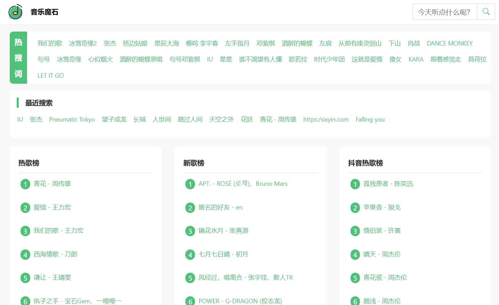Open hot keyword 邓紫棋
This screenshot has height=305, width=499.
pyautogui.click(x=266, y=43)
